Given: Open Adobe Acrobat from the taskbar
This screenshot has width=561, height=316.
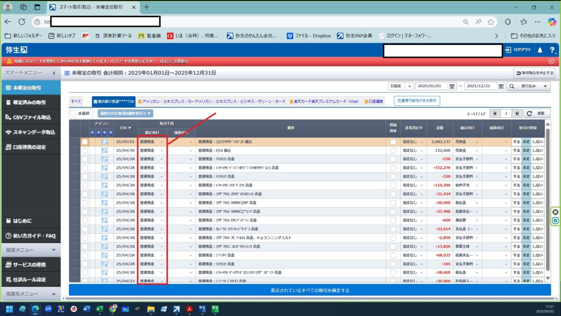Looking at the screenshot, I should pyautogui.click(x=190, y=309).
